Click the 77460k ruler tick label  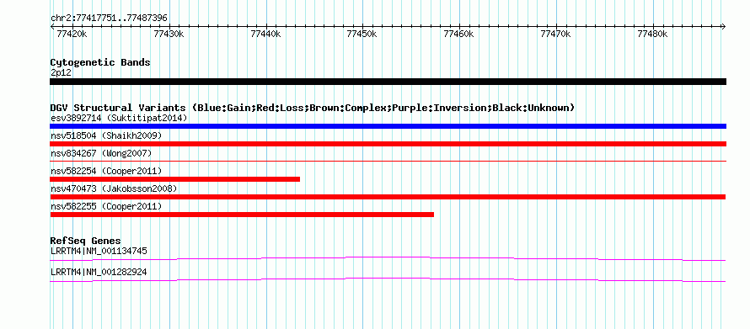pyautogui.click(x=459, y=34)
